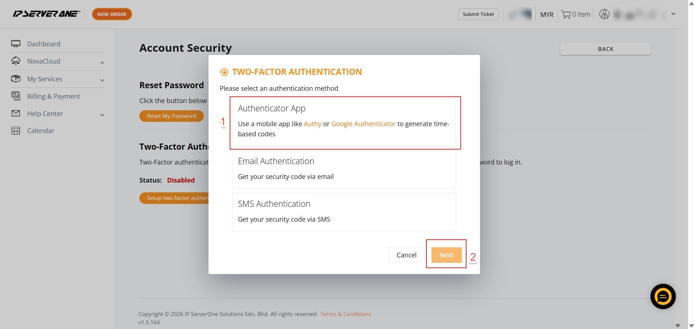Screen dimensions: 695x329
Task: Pick the SMS Authentication option
Action: click(x=344, y=212)
